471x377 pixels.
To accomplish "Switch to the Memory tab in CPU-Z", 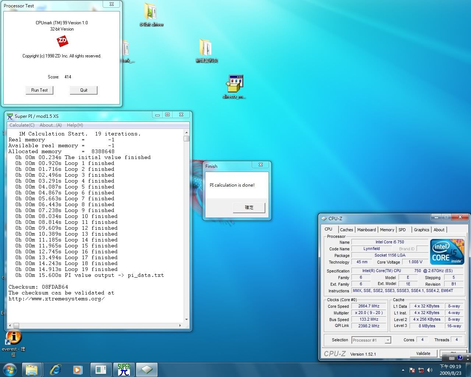I will [387, 230].
